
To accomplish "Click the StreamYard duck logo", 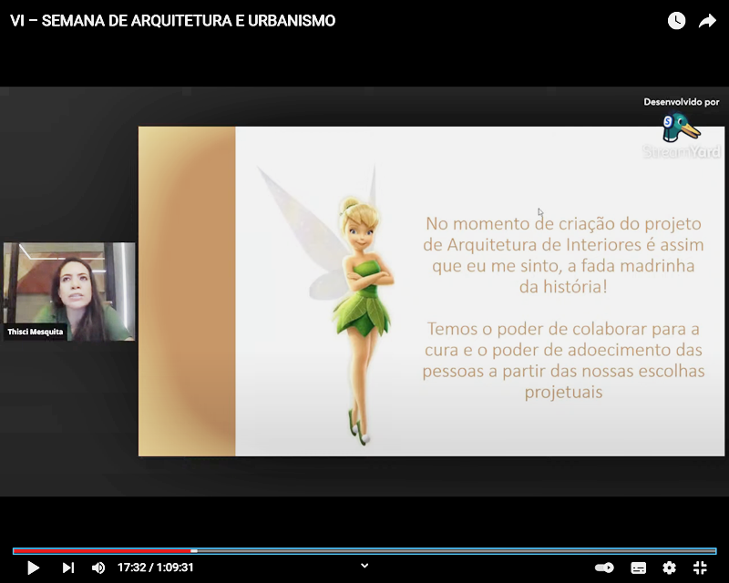I will 681,128.
